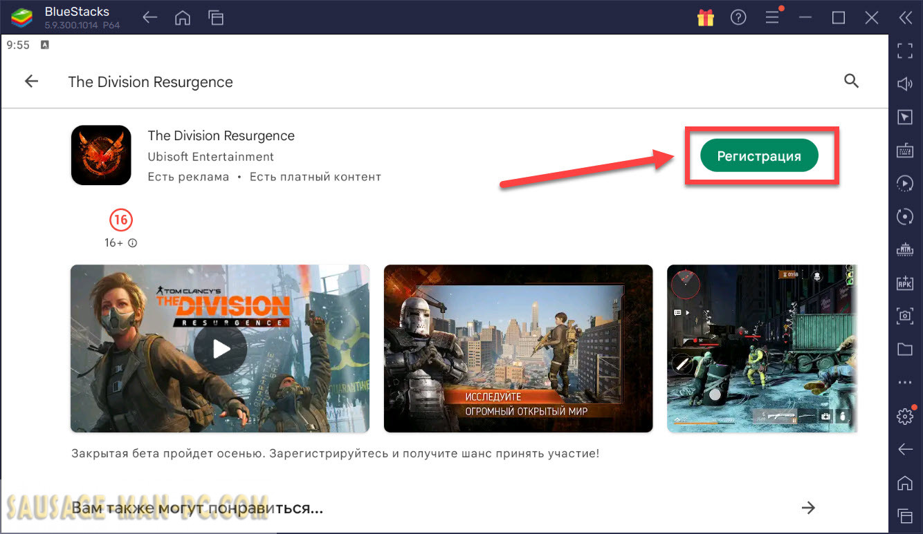The width and height of the screenshot is (923, 534).
Task: Play the Division Resurgence trailer video
Action: pos(220,349)
